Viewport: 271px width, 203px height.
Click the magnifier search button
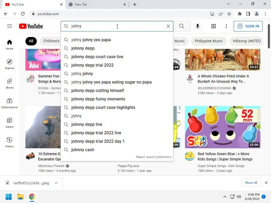click(182, 26)
